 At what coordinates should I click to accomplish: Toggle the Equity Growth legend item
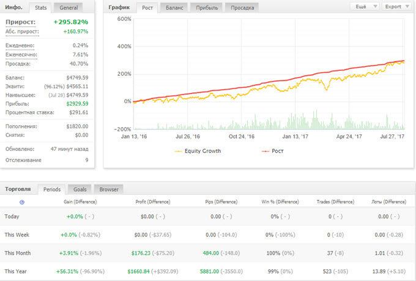(198, 151)
